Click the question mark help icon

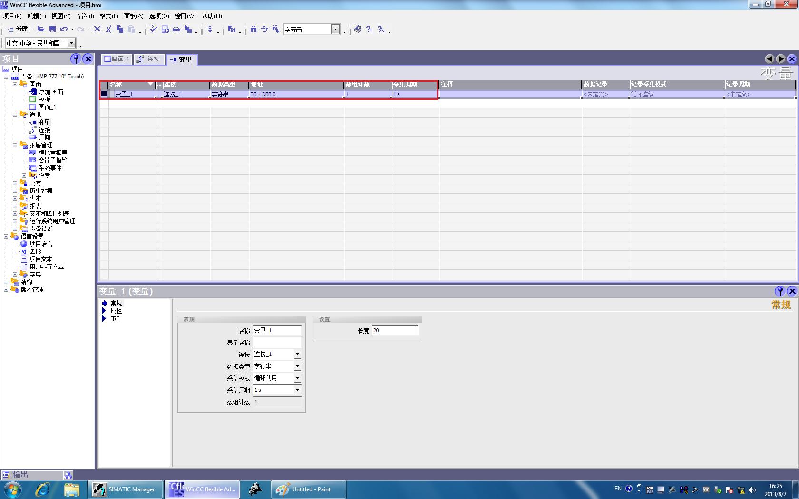tap(370, 29)
